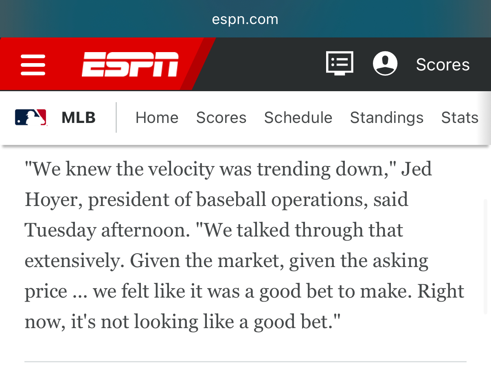Open Scores tab between Home and Schedule
Image resolution: width=491 pixels, height=379 pixels.
click(x=221, y=118)
